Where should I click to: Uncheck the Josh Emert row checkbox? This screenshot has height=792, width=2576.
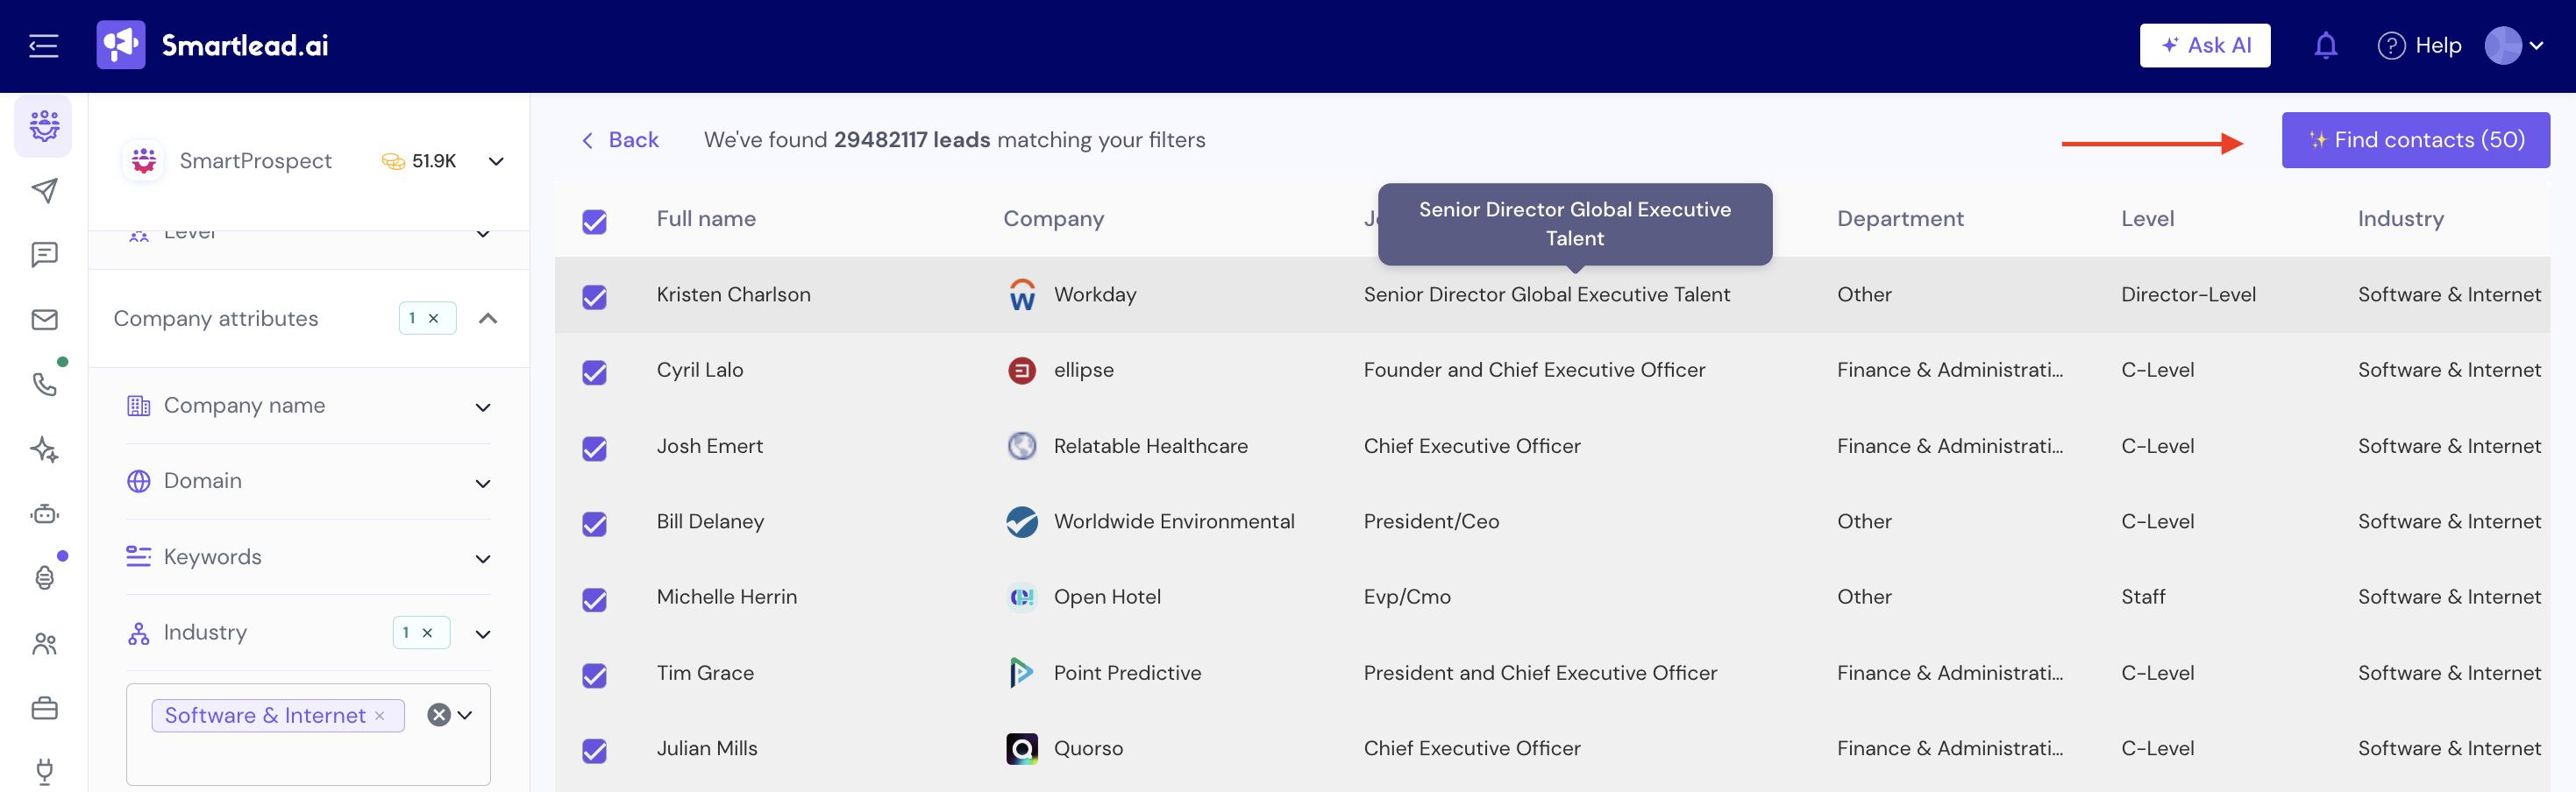[594, 449]
